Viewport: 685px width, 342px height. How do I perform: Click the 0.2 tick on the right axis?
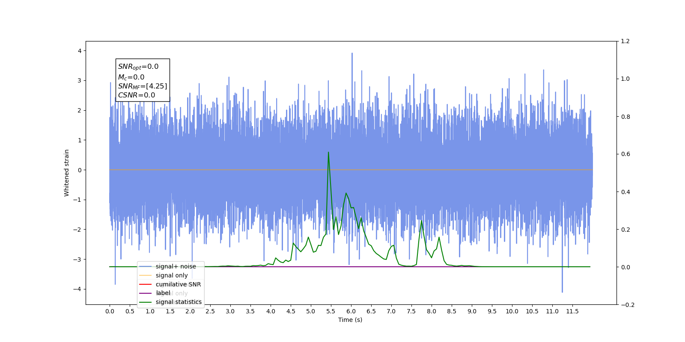625,230
